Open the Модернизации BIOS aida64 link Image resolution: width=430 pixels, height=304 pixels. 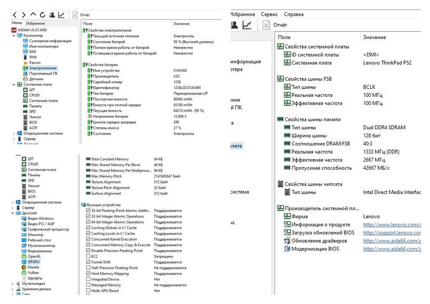point(392,249)
